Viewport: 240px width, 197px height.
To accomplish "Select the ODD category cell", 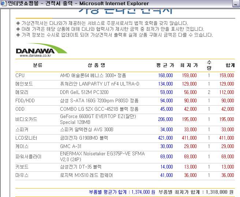I will (x=20, y=109).
